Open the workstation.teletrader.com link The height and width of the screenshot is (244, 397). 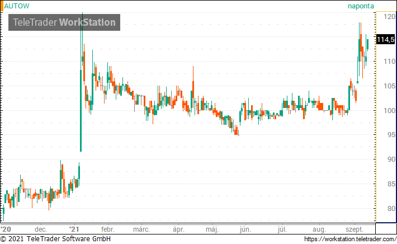tap(350, 239)
